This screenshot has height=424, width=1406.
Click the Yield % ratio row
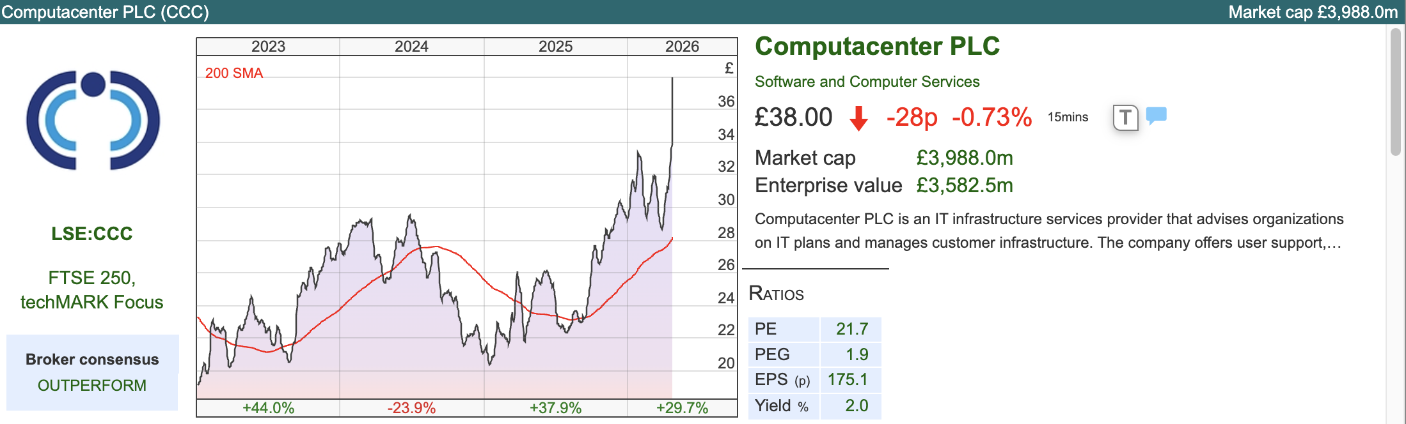(814, 405)
